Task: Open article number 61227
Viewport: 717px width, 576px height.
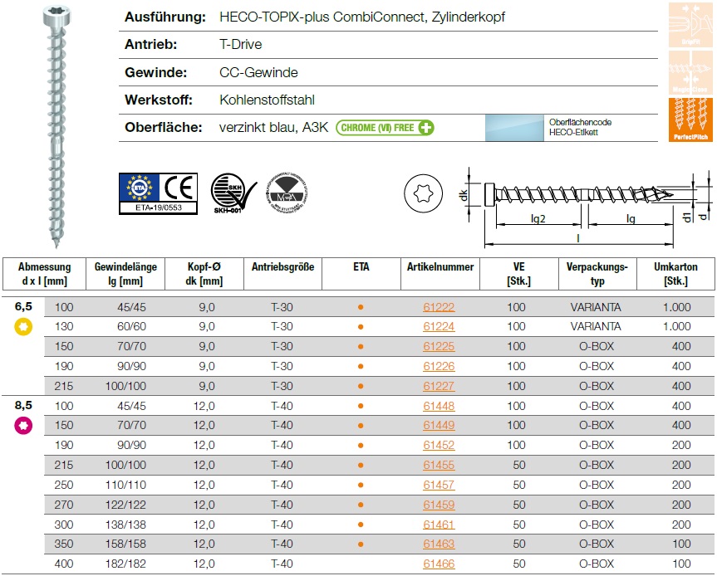Action: (x=439, y=386)
